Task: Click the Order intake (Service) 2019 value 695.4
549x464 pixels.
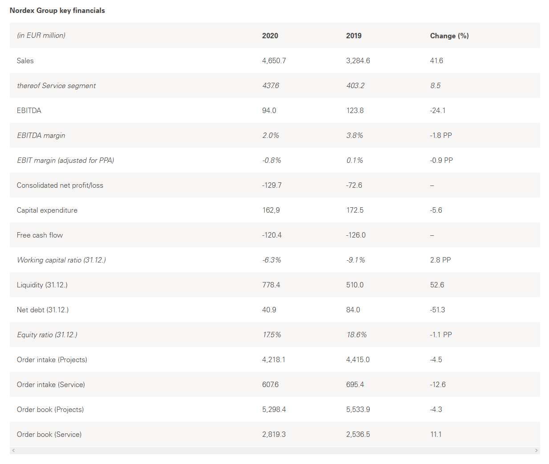Action: [355, 385]
